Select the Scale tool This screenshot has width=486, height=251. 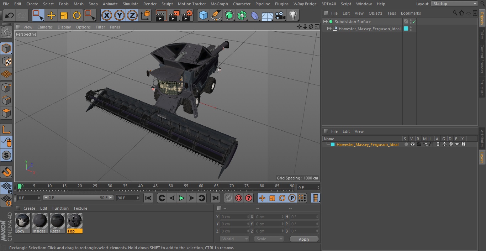click(64, 15)
